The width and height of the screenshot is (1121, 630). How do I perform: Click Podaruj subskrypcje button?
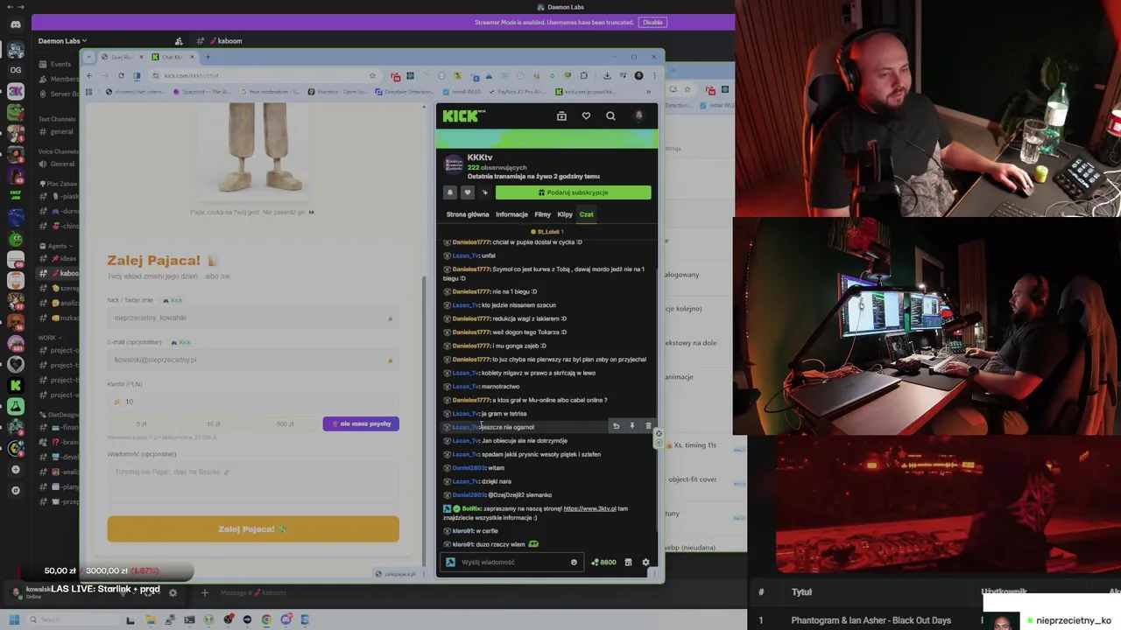click(x=573, y=192)
